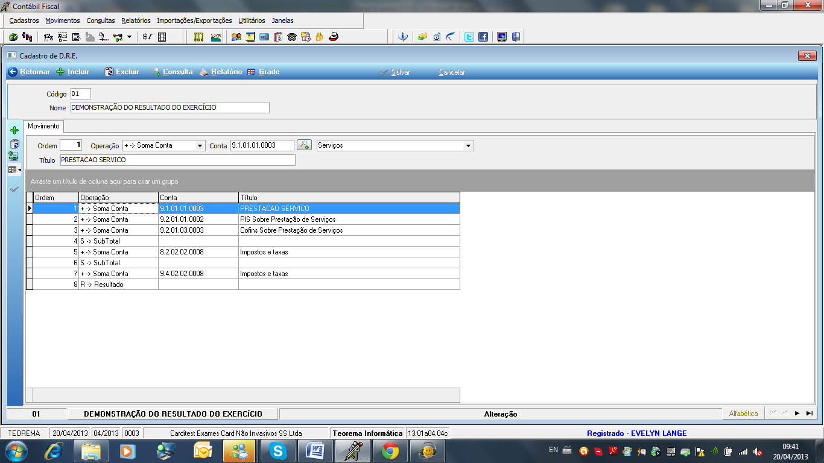Click the last record navigation arrow

[809, 414]
